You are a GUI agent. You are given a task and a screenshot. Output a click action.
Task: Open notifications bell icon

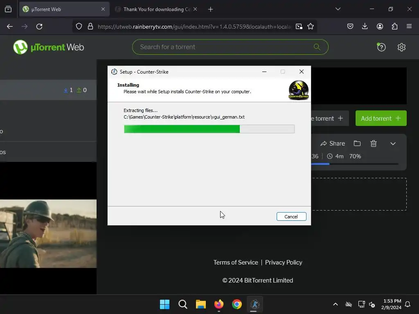click(408, 304)
